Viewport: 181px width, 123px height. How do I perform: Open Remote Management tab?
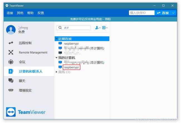pyautogui.click(x=33, y=53)
